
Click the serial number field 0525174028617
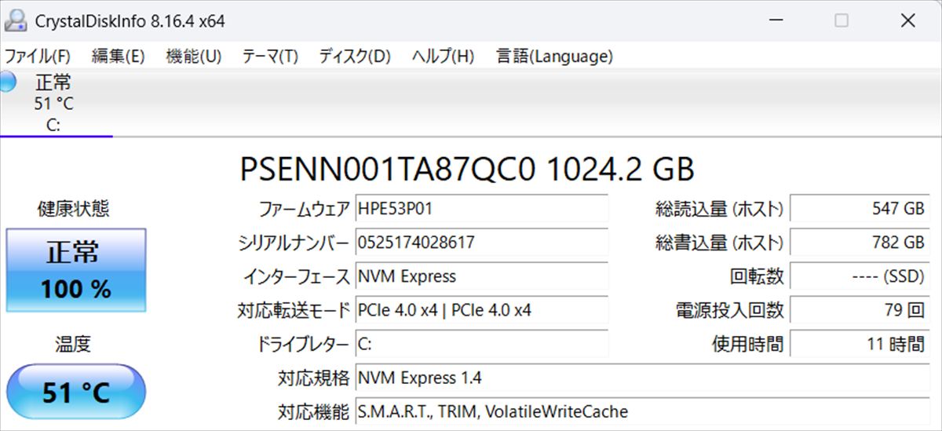[x=481, y=243]
